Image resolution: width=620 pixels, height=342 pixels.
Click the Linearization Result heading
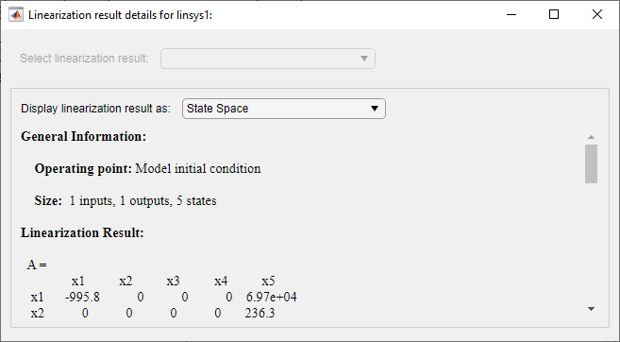pos(82,232)
